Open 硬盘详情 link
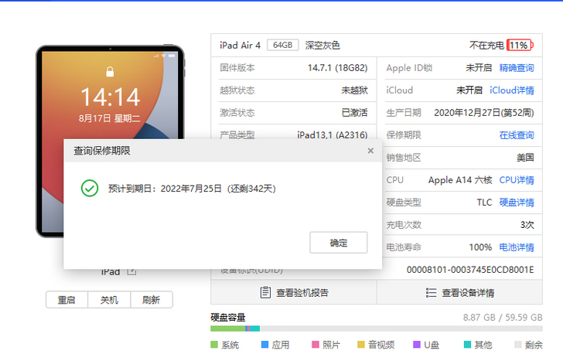Viewport: 563px width, 364px height. pyautogui.click(x=517, y=202)
